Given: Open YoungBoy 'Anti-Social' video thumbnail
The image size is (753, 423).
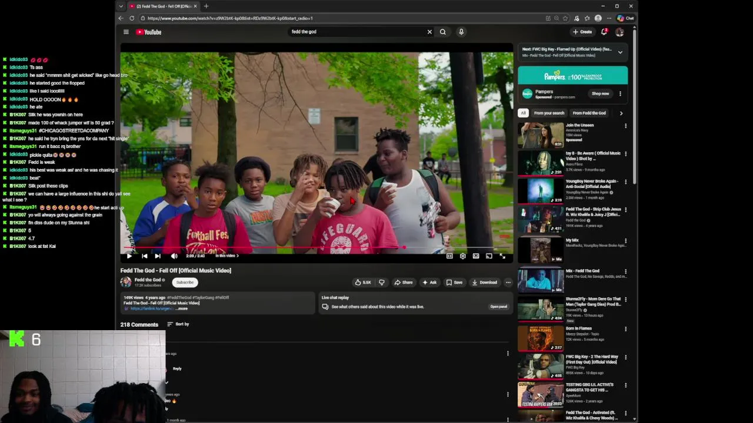Looking at the screenshot, I should [x=541, y=192].
